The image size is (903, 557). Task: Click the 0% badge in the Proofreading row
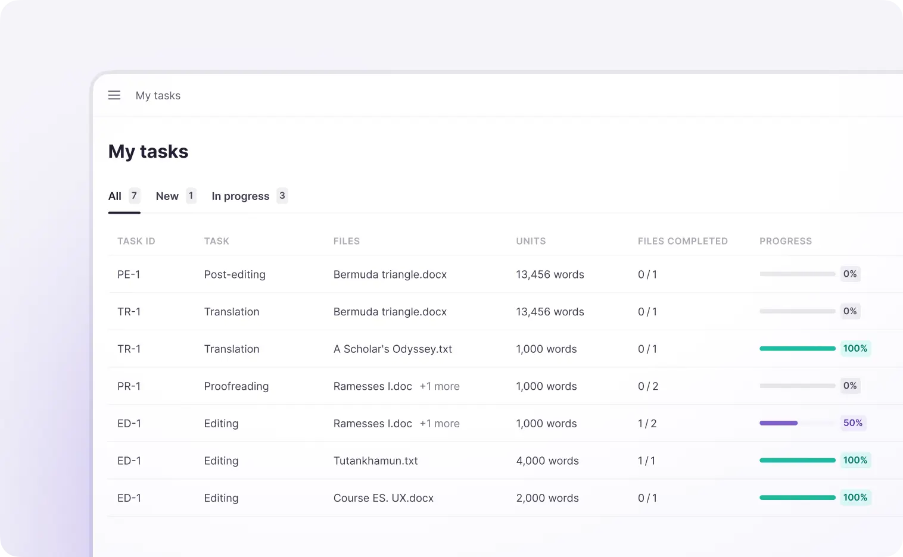click(x=850, y=386)
